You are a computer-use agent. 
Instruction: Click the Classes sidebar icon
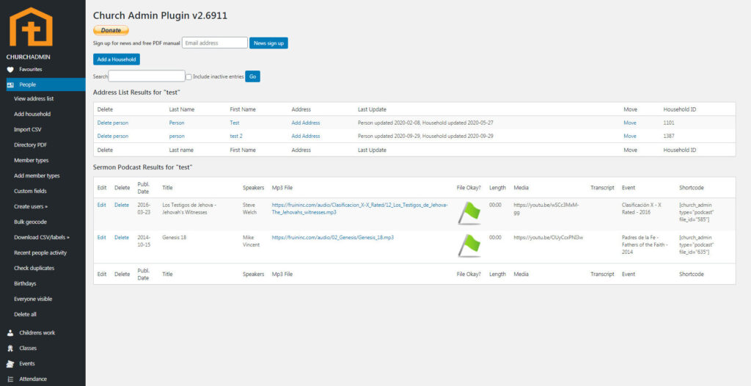click(10, 349)
